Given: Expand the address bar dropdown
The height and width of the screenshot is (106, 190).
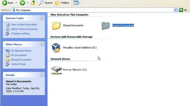Looking at the screenshot, I should [x=175, y=10].
